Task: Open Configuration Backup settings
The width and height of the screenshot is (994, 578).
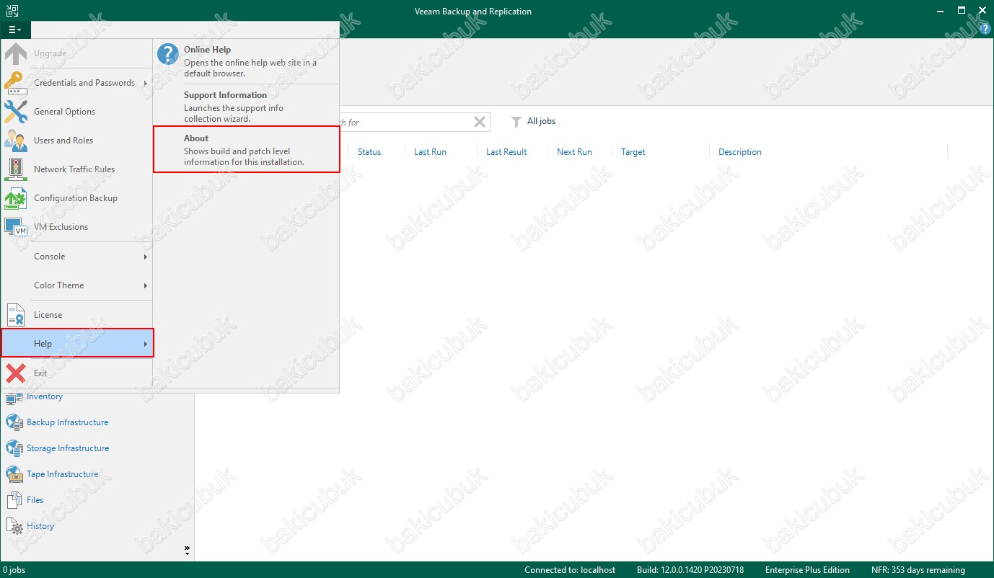Action: [x=77, y=198]
